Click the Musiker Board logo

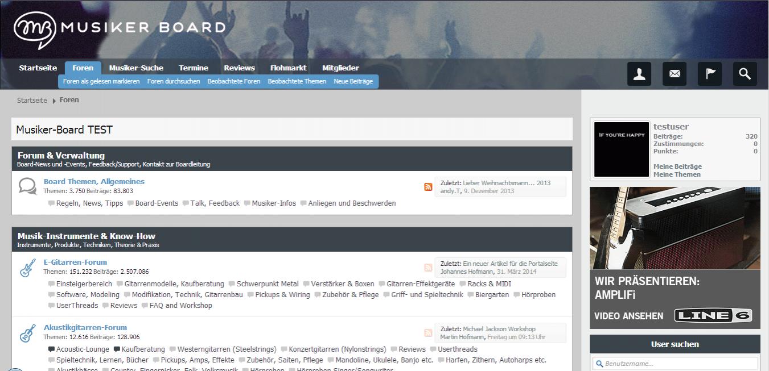point(120,28)
